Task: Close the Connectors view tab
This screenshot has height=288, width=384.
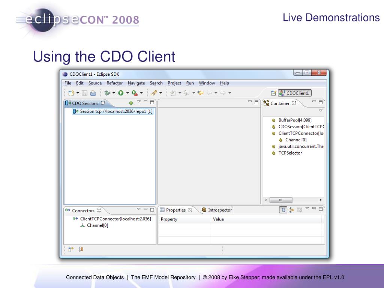Action: tap(99, 210)
